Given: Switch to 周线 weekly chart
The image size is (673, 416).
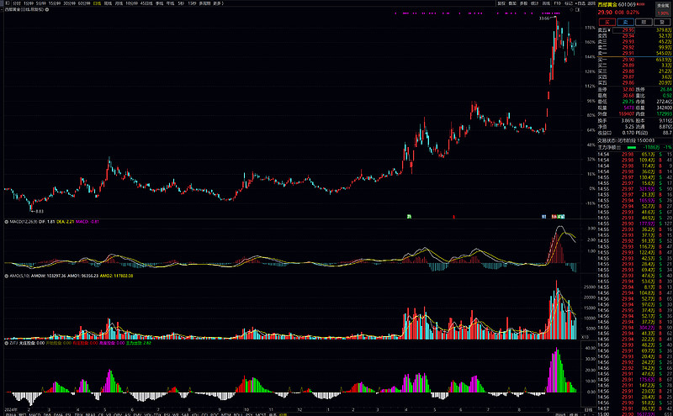Looking at the screenshot, I should coord(108,3).
